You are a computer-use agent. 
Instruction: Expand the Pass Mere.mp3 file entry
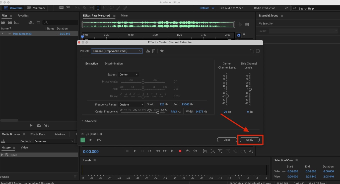pos(2,34)
